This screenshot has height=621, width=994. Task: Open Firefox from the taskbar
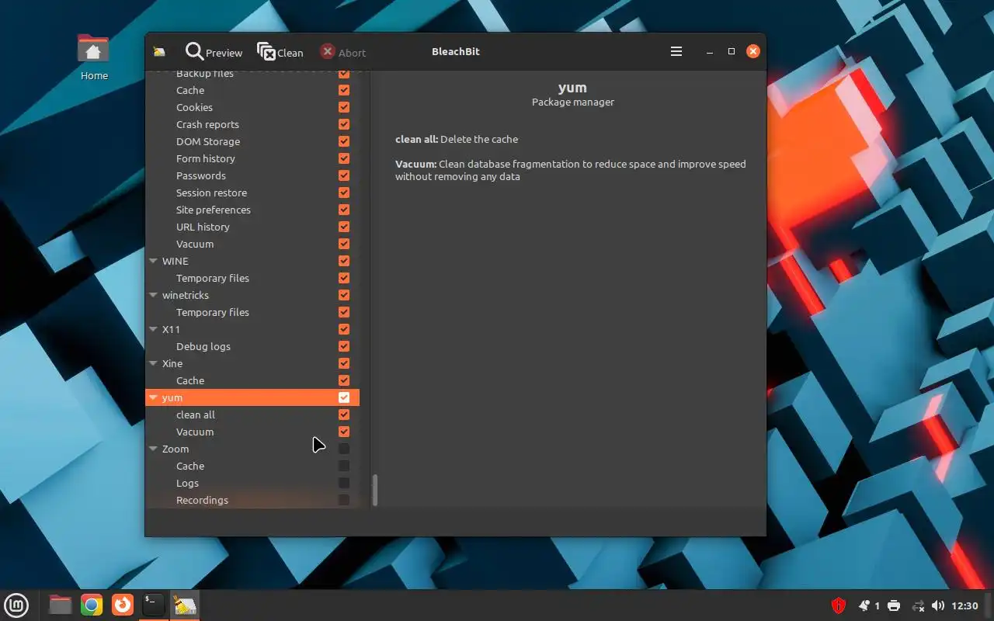point(123,605)
